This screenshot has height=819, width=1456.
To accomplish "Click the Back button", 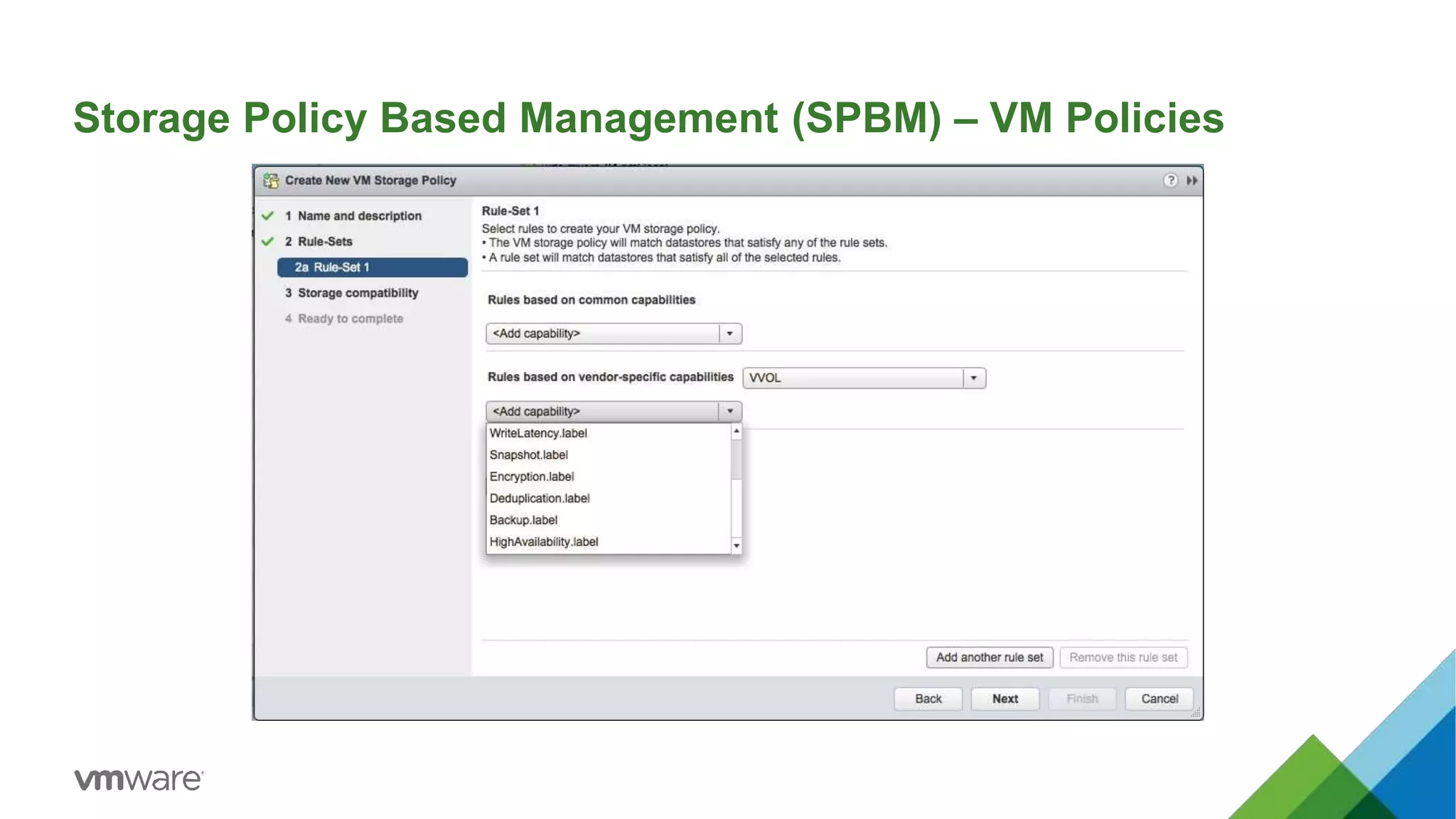I will (x=928, y=699).
